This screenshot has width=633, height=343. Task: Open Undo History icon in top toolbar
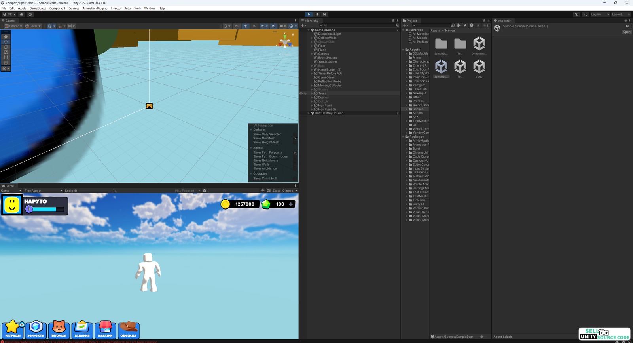(x=576, y=14)
